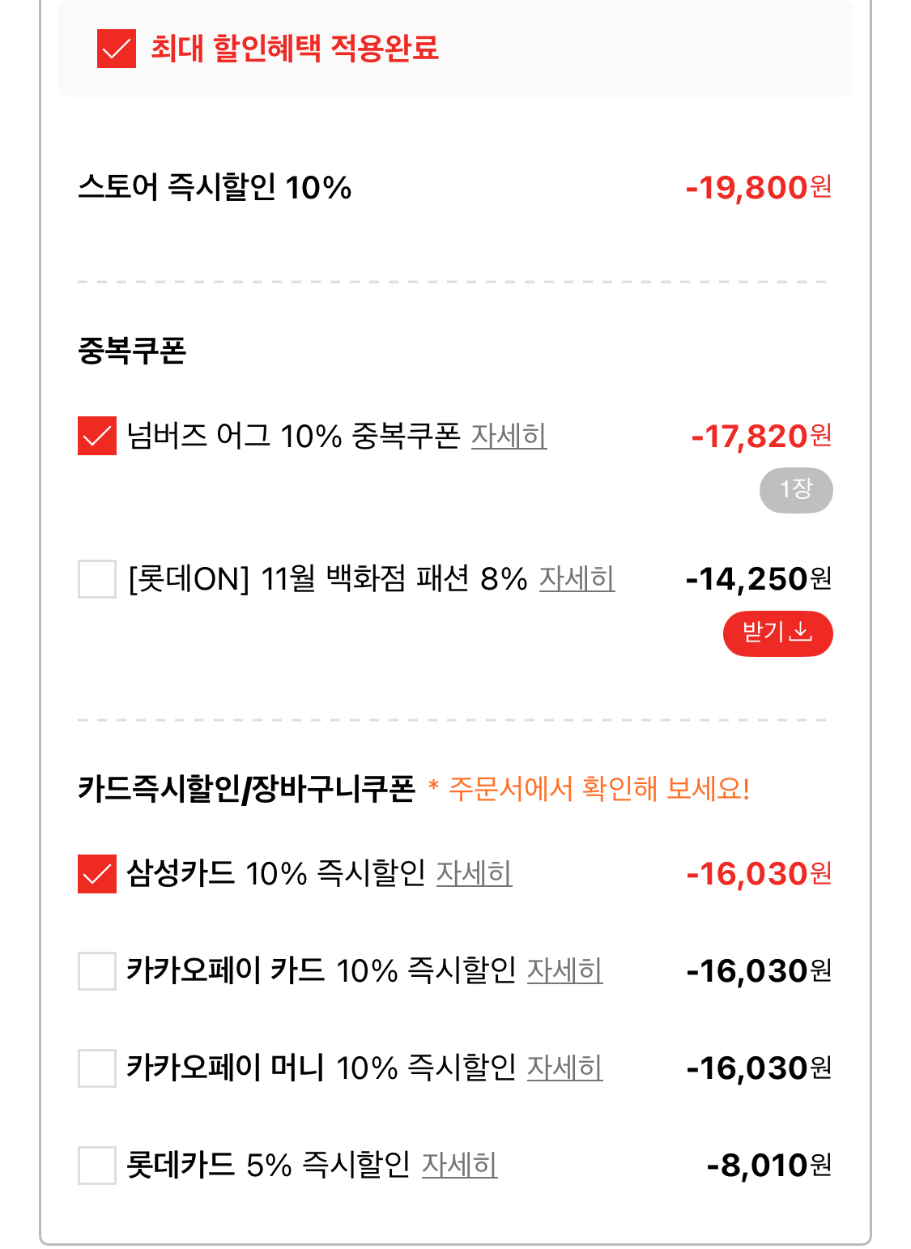This screenshot has height=1249, width=911.
Task: Open 자세히 for 삼성카드 즉시할인
Action: pyautogui.click(x=474, y=874)
